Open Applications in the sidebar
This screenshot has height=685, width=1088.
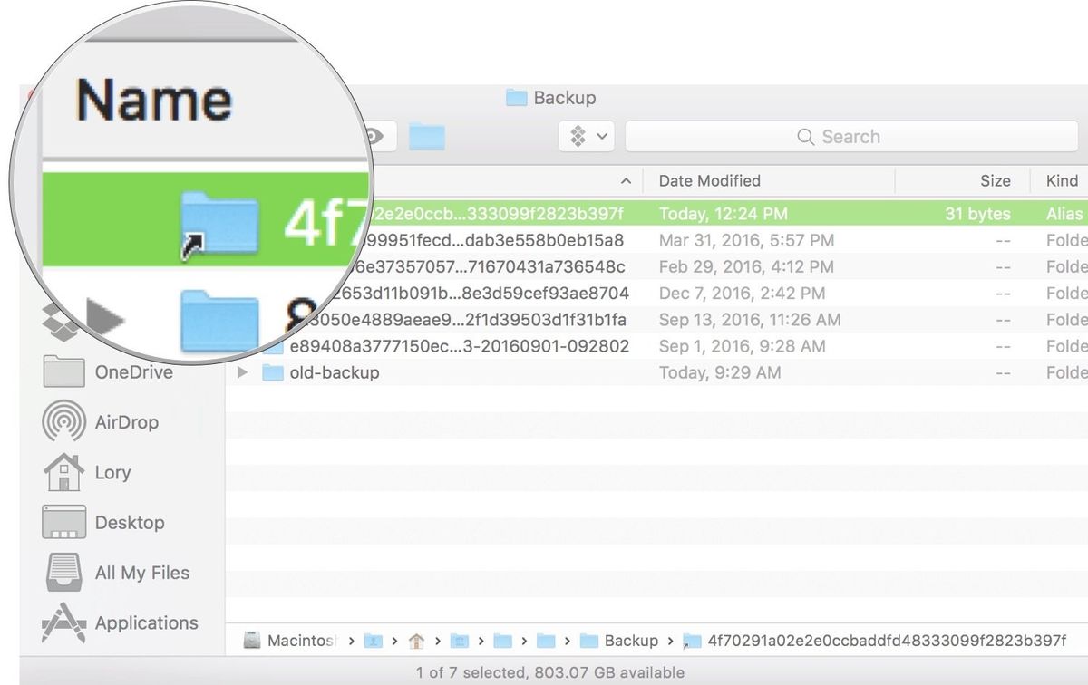146,623
